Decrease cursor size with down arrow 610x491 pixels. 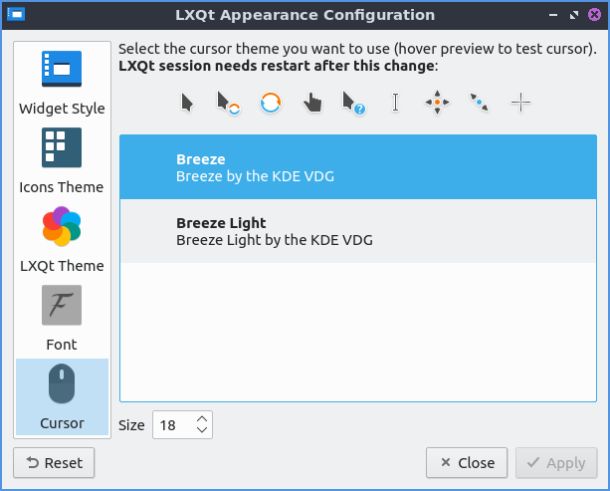(x=202, y=431)
